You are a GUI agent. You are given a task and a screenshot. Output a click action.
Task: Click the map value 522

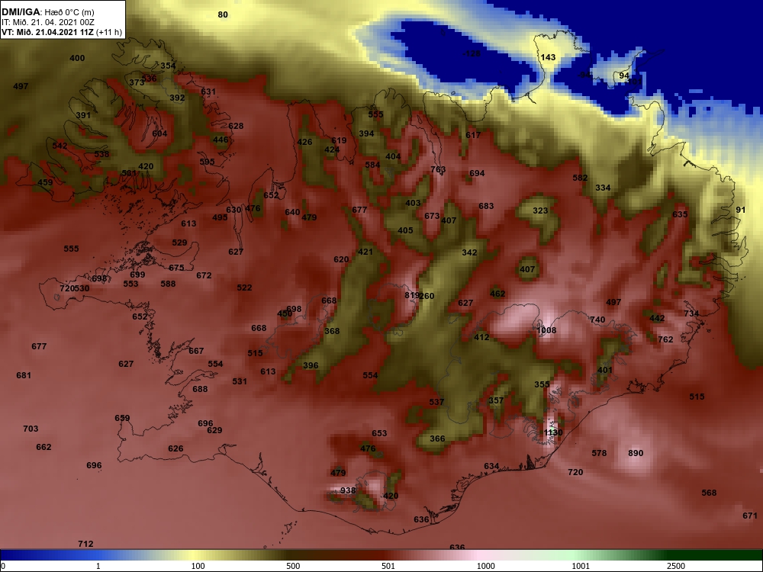pyautogui.click(x=244, y=288)
